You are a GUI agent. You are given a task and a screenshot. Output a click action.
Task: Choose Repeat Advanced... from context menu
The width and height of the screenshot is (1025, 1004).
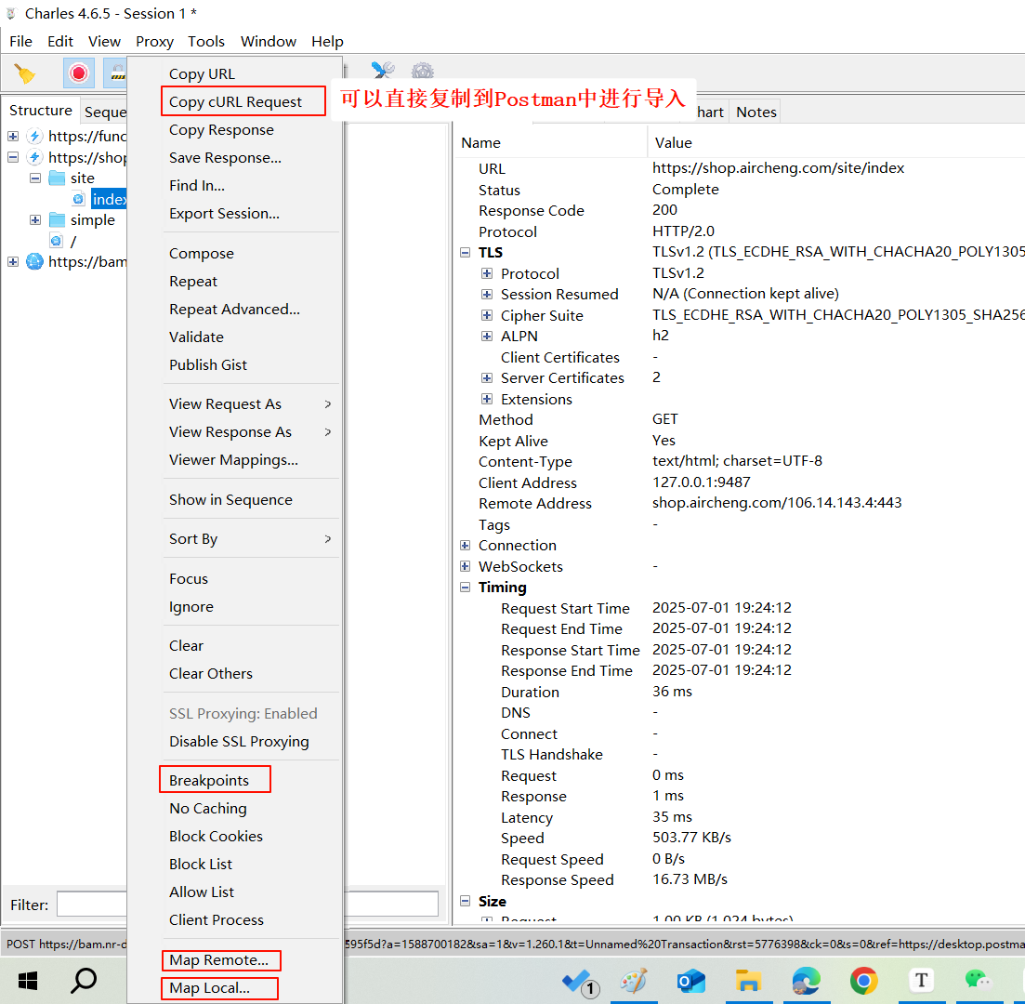point(235,310)
